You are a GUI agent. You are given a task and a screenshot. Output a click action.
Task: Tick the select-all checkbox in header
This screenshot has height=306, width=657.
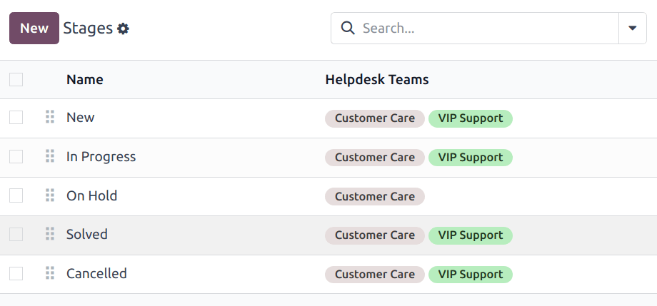point(16,79)
